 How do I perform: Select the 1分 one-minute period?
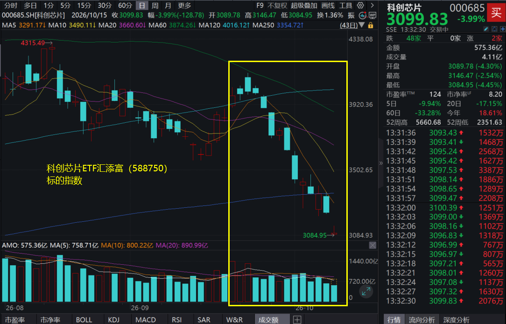tap(49, 6)
